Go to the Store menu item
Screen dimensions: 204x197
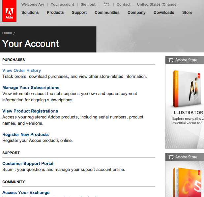tap(187, 13)
